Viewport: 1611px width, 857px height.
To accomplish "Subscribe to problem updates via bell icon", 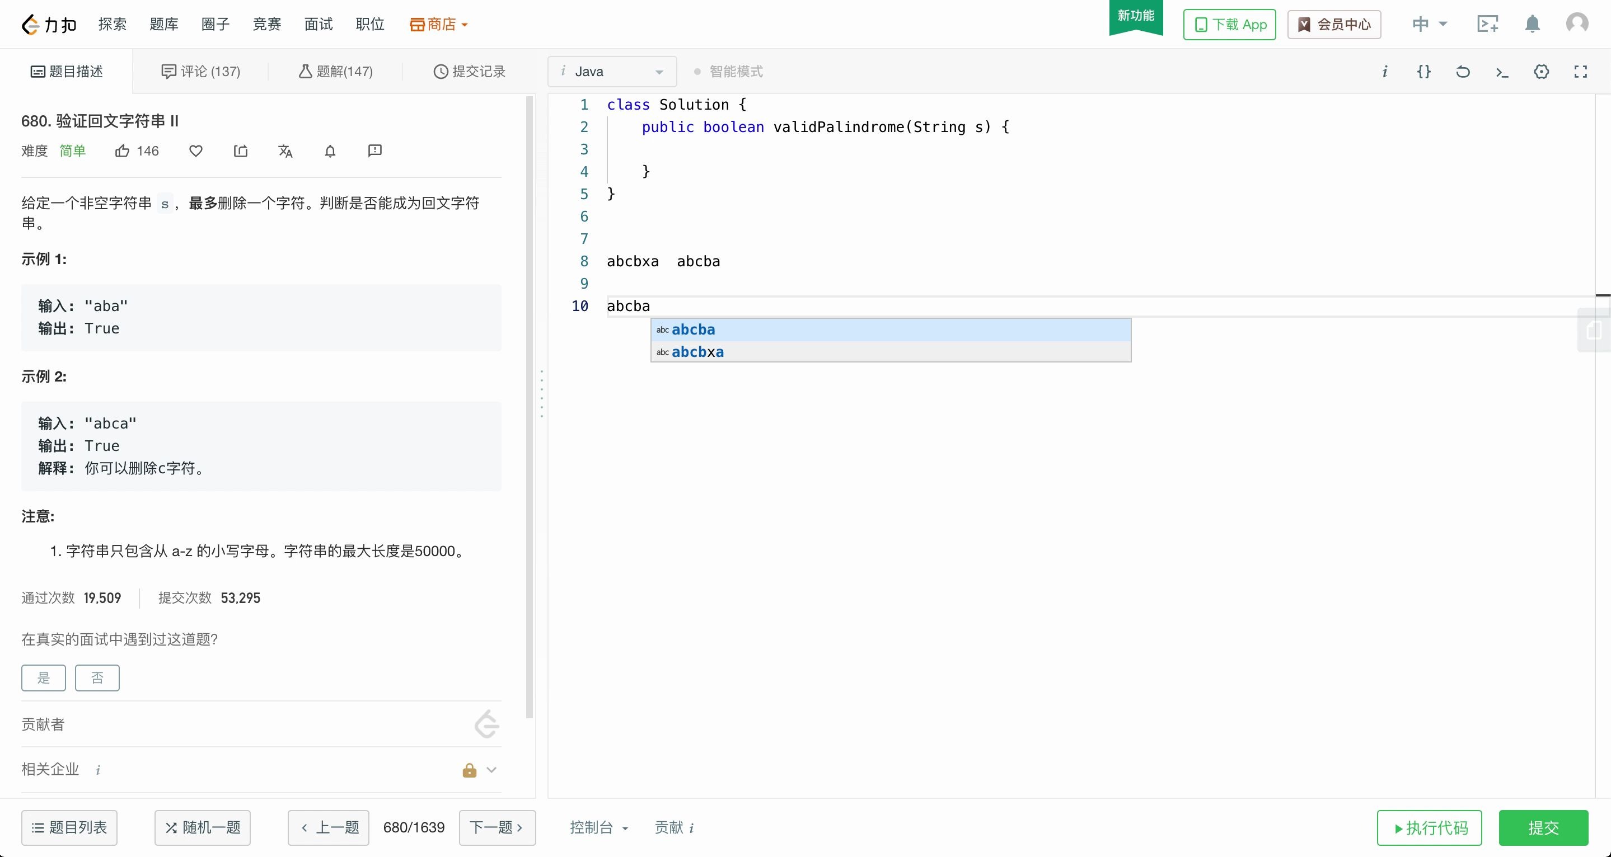I will [x=330, y=150].
